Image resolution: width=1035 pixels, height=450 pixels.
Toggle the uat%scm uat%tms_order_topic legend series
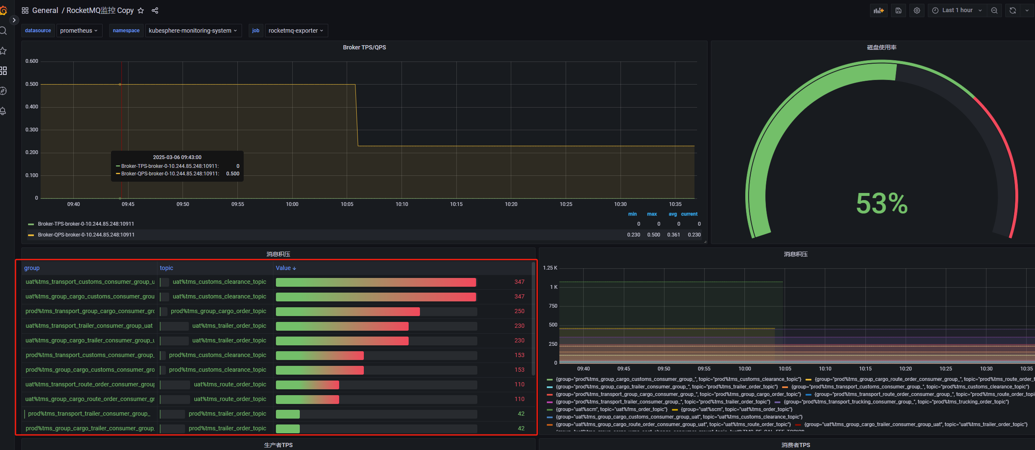pos(736,409)
